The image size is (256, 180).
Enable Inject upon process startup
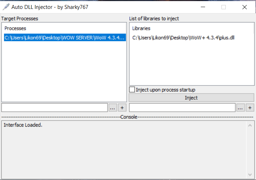pos(132,90)
